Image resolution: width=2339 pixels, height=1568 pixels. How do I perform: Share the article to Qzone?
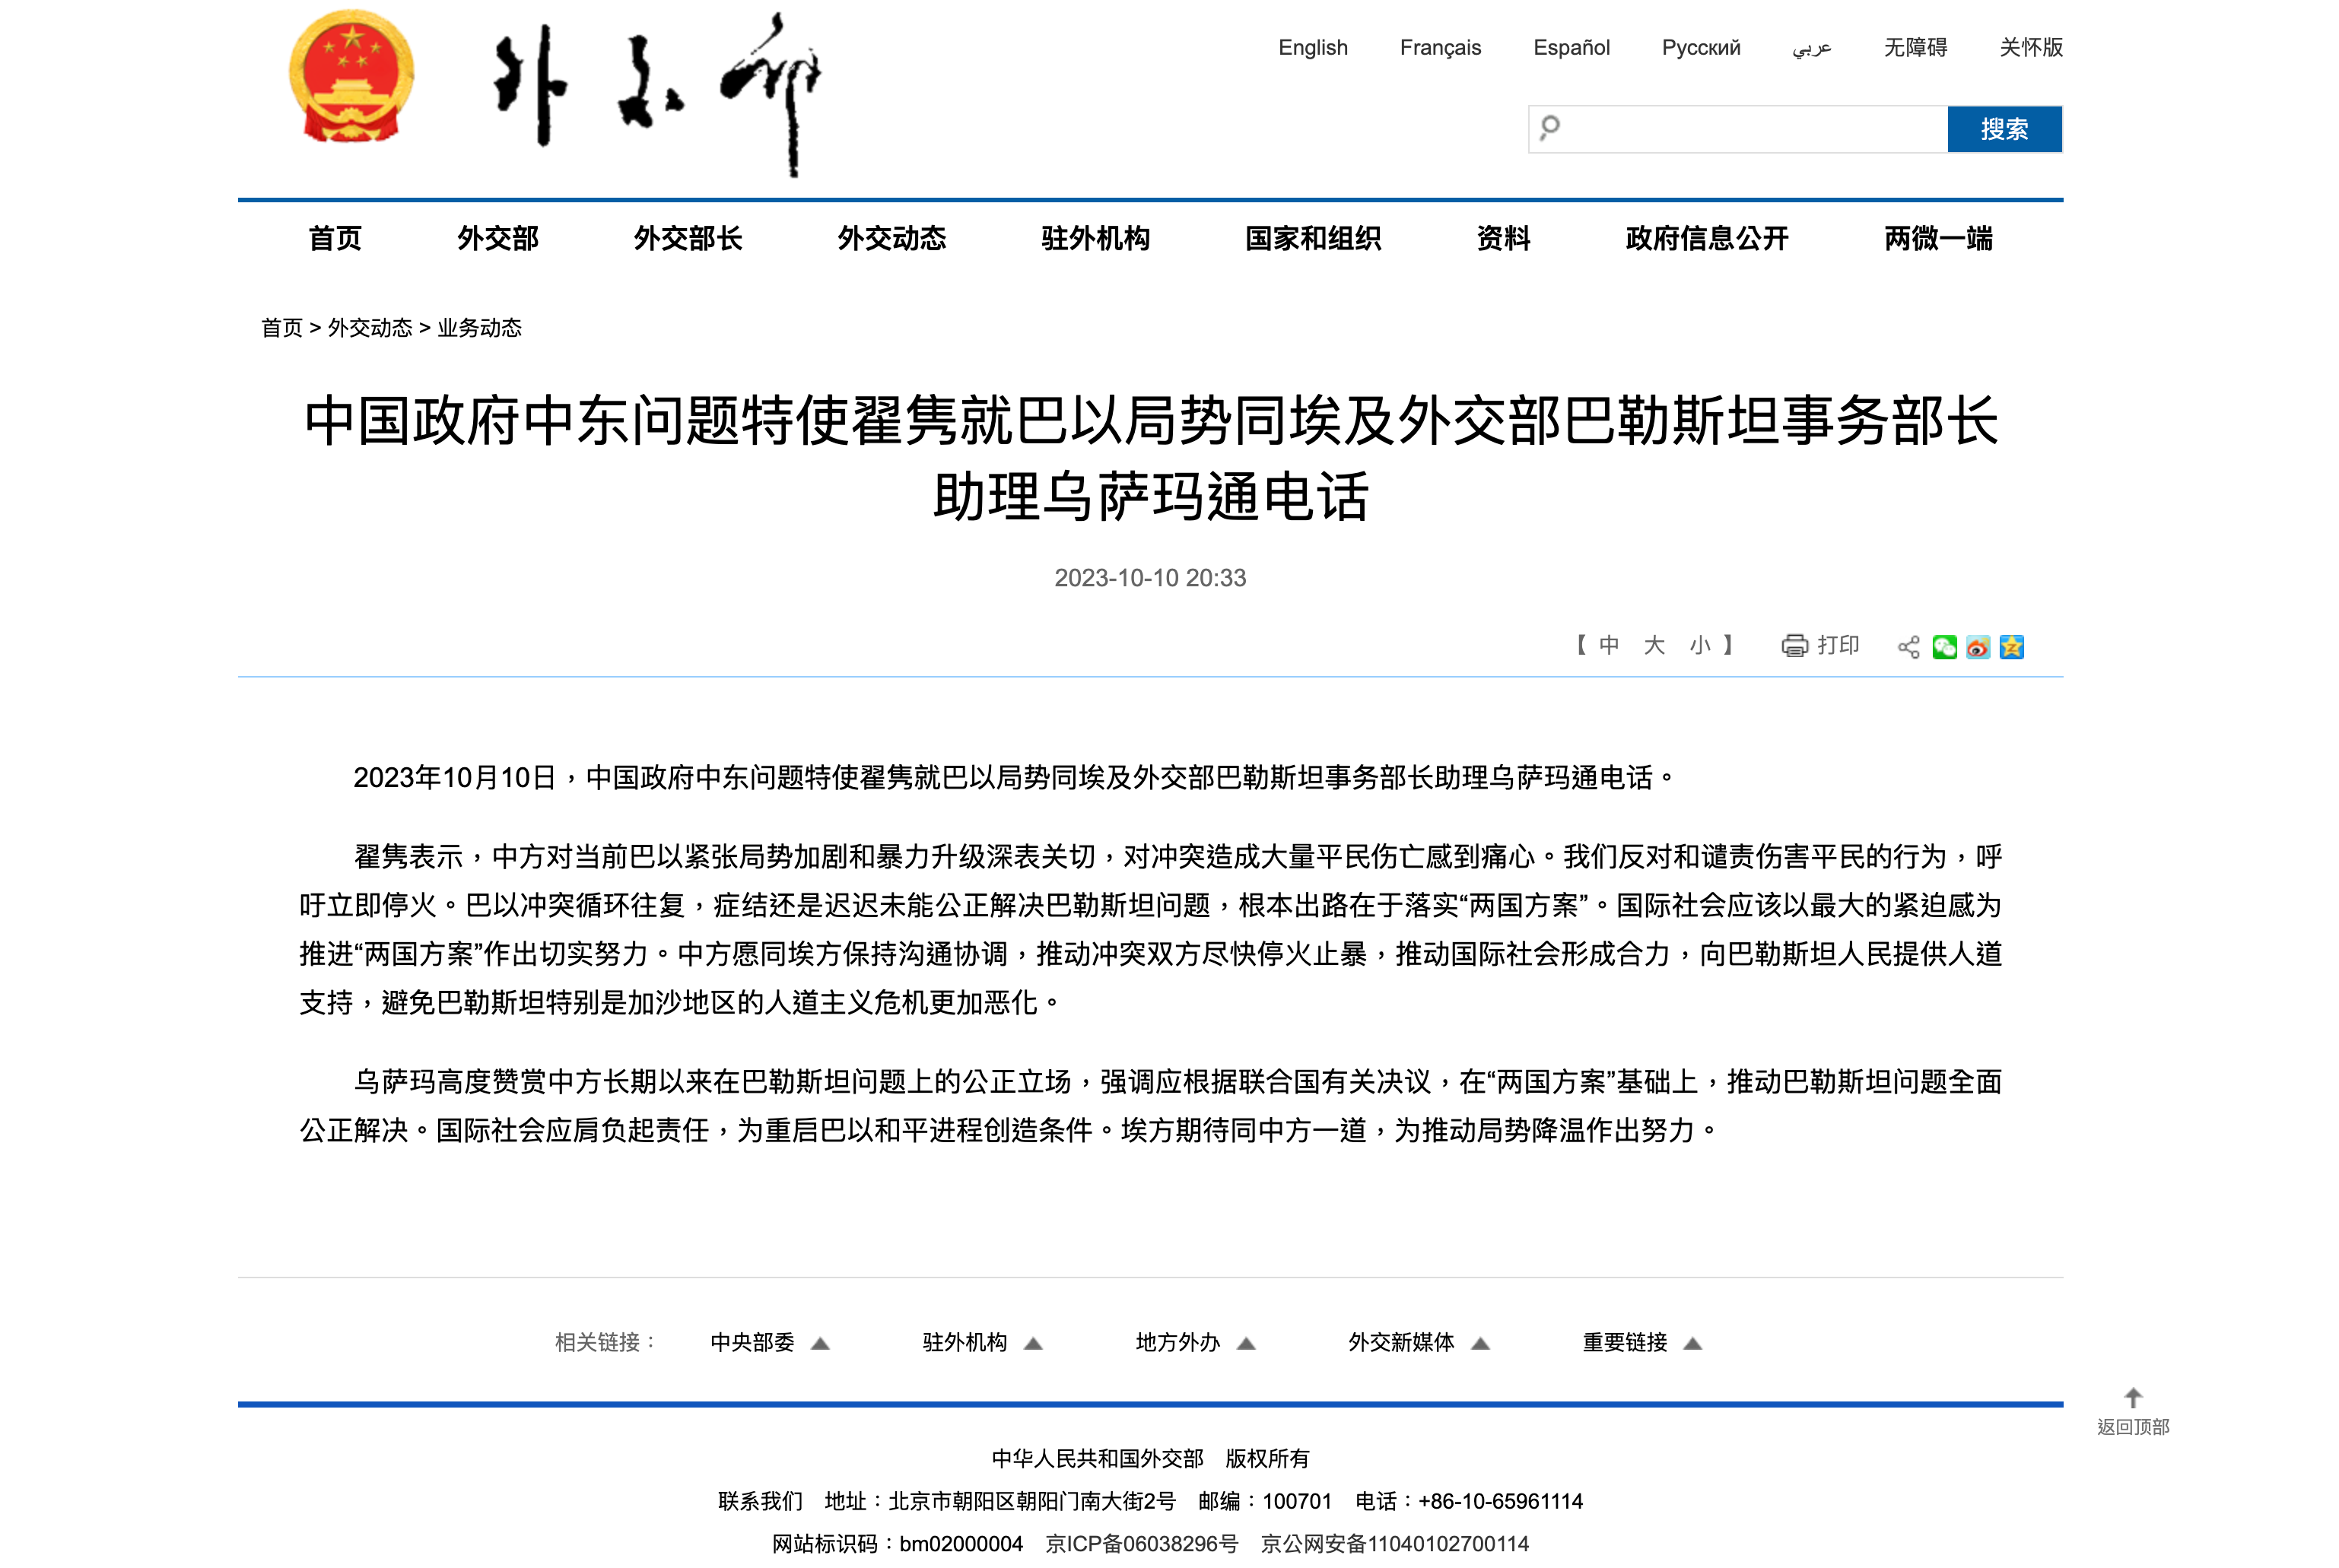pos(2012,647)
